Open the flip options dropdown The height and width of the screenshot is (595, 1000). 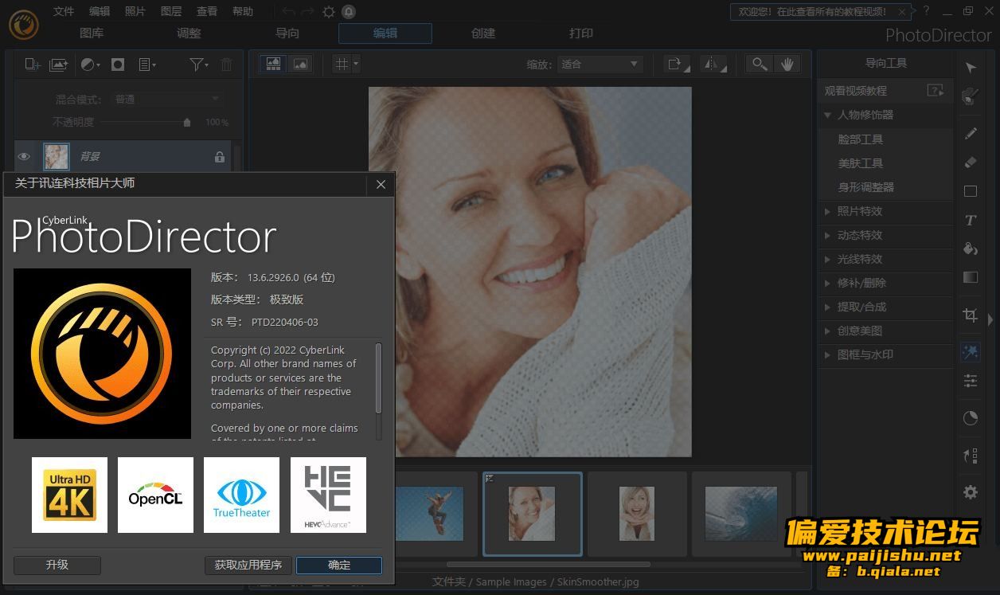[713, 64]
